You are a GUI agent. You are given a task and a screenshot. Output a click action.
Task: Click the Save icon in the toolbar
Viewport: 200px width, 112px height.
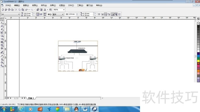click(9, 10)
